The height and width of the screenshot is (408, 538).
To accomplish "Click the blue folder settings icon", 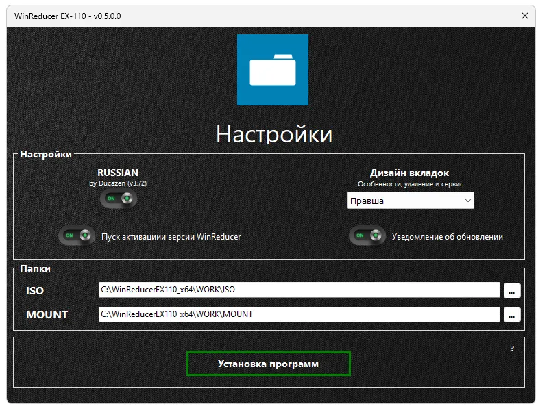I will click(x=273, y=70).
